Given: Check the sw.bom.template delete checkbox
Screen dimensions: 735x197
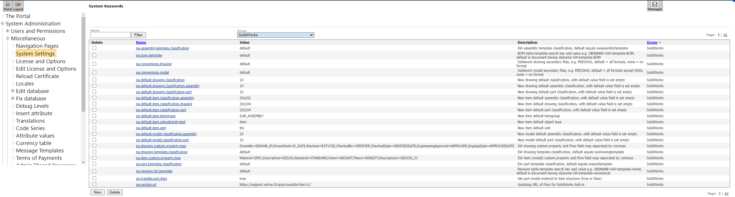Looking at the screenshot, I should [94, 55].
